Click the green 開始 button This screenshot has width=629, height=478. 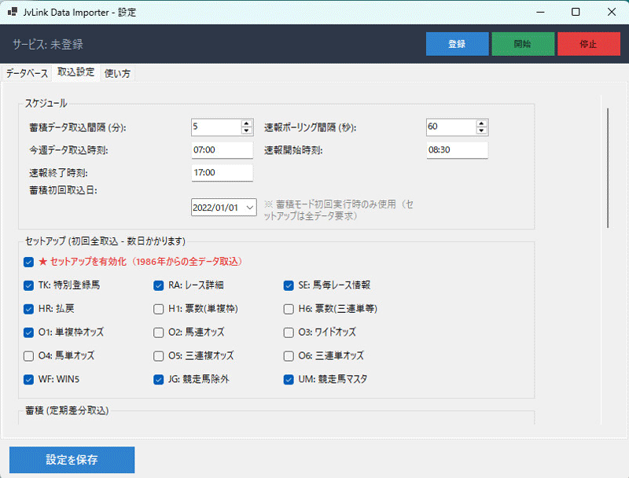[x=521, y=44]
